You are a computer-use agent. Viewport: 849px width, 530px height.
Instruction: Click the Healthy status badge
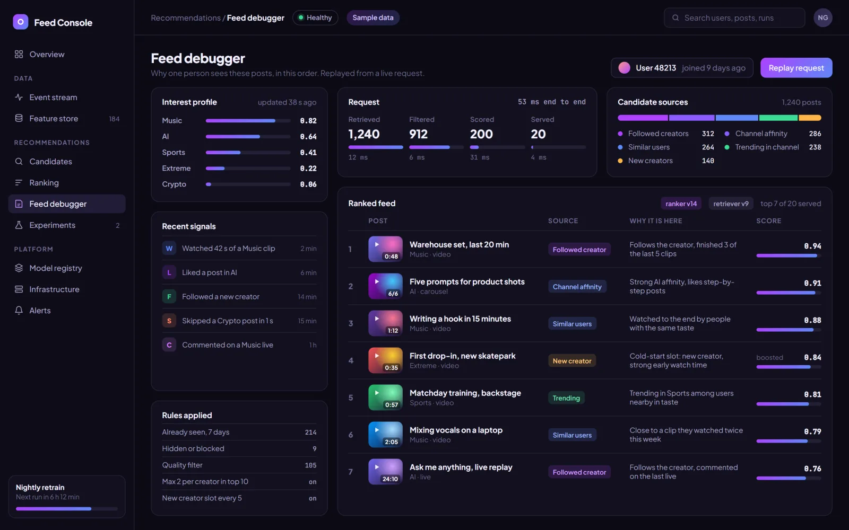[315, 17]
